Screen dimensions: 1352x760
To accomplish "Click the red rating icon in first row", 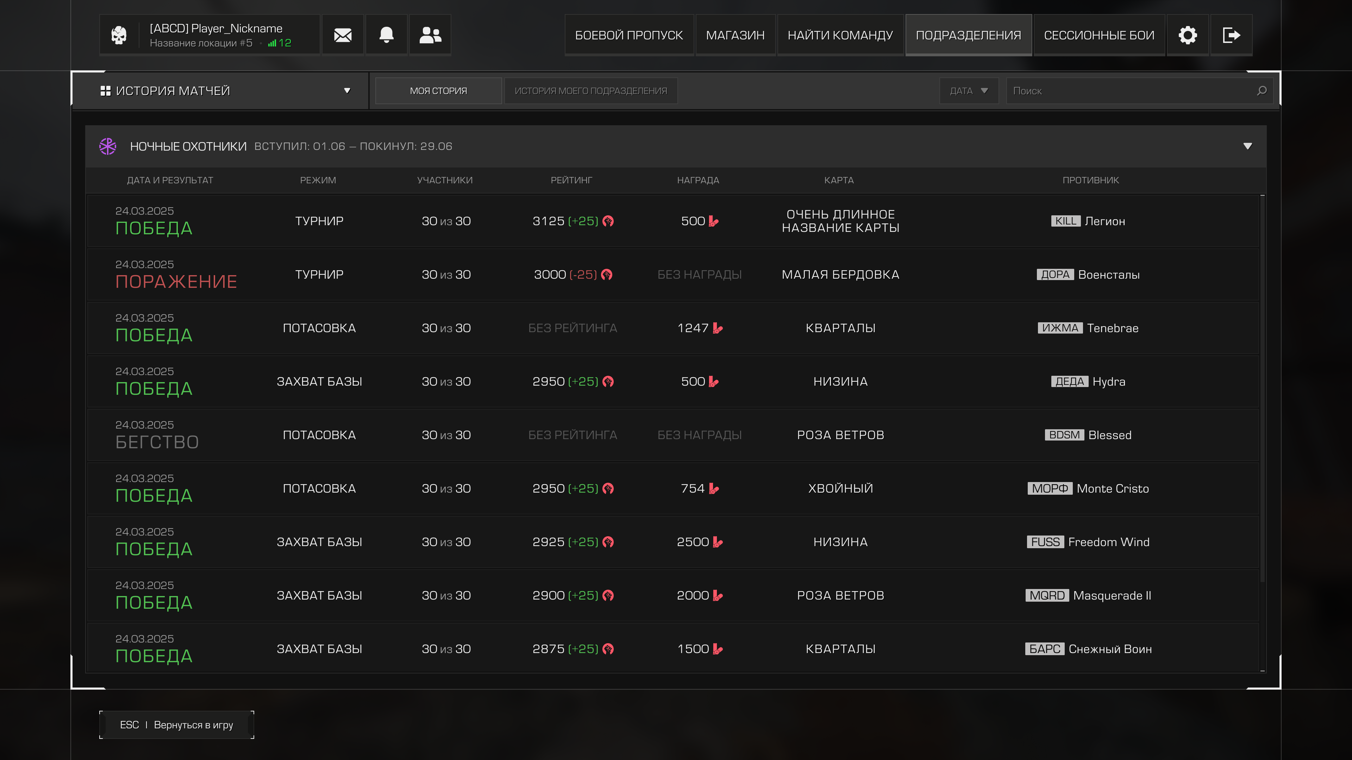I will tap(608, 221).
